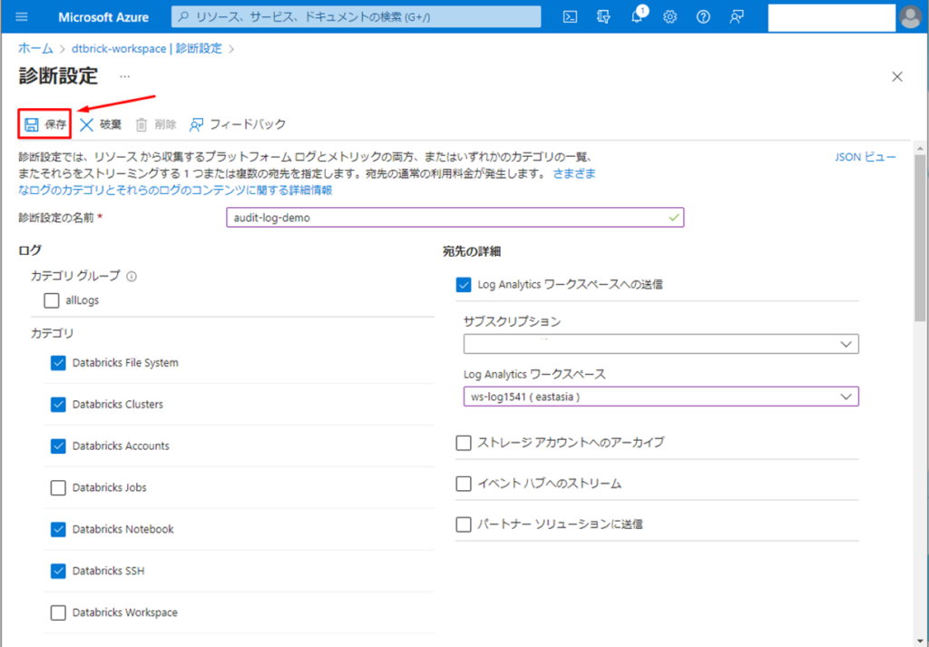Open the JSON ビュー link
Screen dimensions: 929x647
coord(865,157)
